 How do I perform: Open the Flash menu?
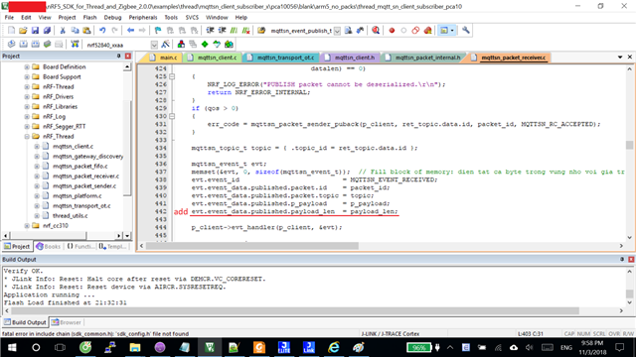(x=89, y=18)
